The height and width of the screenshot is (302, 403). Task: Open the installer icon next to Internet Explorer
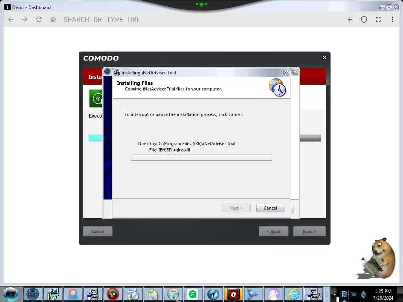coord(313,294)
